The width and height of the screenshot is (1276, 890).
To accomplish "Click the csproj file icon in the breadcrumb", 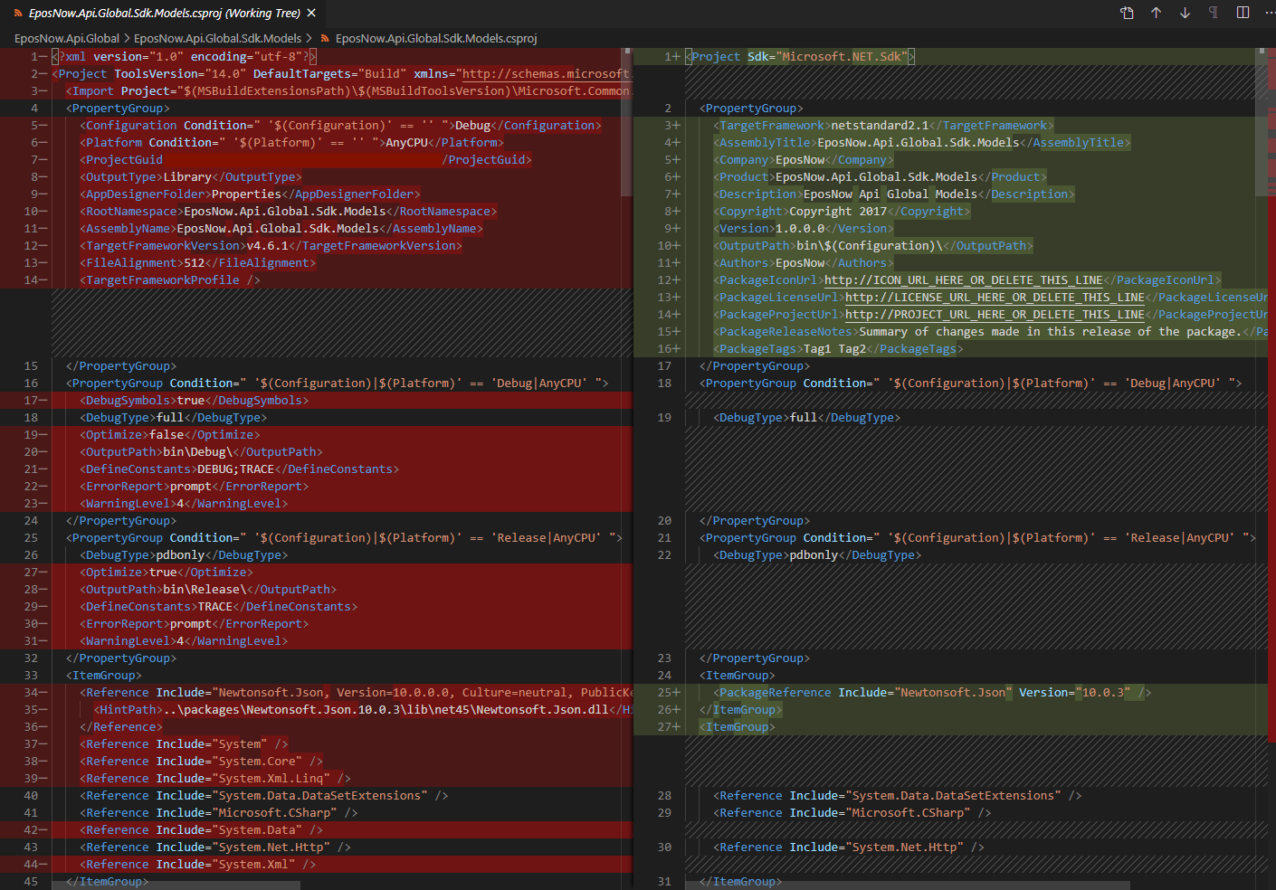I will tap(324, 38).
